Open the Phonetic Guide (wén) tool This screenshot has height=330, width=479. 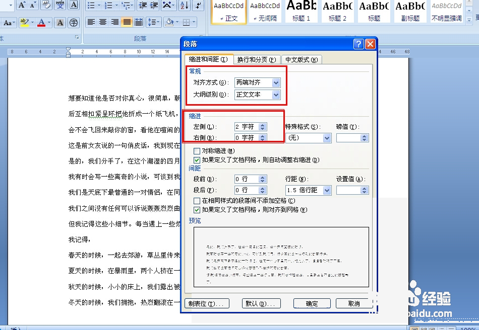point(60,5)
